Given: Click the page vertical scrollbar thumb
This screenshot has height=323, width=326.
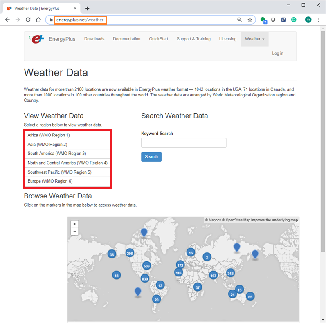Looking at the screenshot, I should point(323,142).
